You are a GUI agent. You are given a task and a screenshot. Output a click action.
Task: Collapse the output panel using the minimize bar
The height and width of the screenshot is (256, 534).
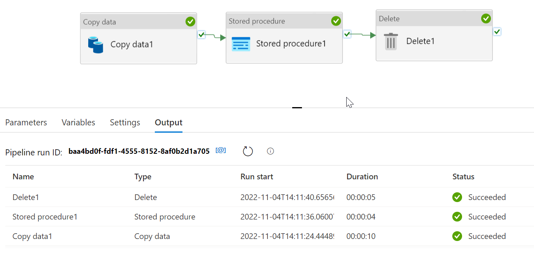297,108
